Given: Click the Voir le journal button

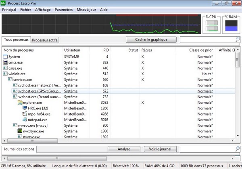Looking at the screenshot, I should point(160,149).
